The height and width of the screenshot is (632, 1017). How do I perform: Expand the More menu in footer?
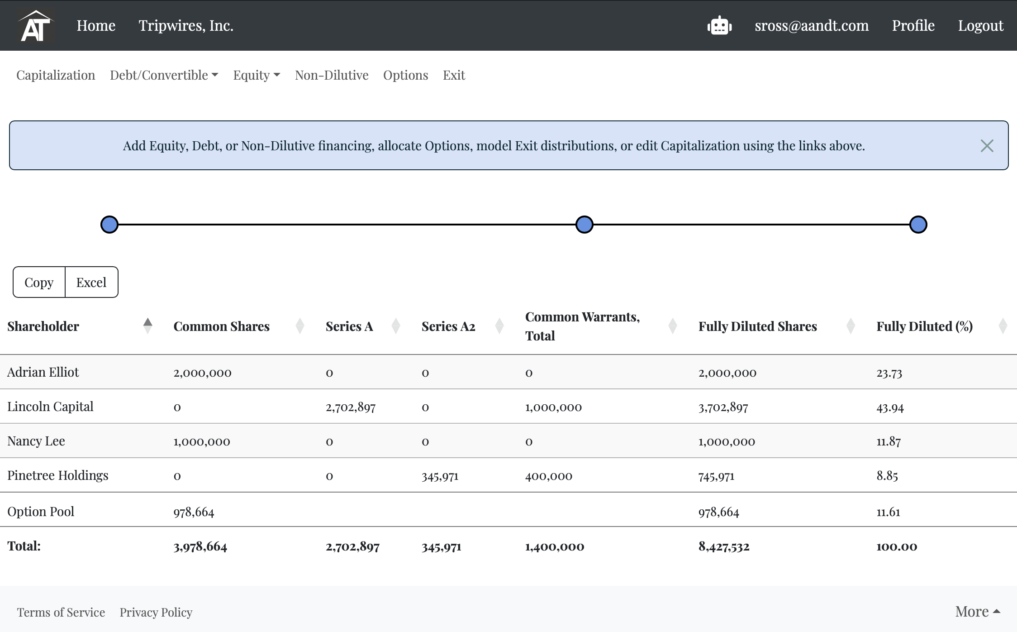coord(977,612)
